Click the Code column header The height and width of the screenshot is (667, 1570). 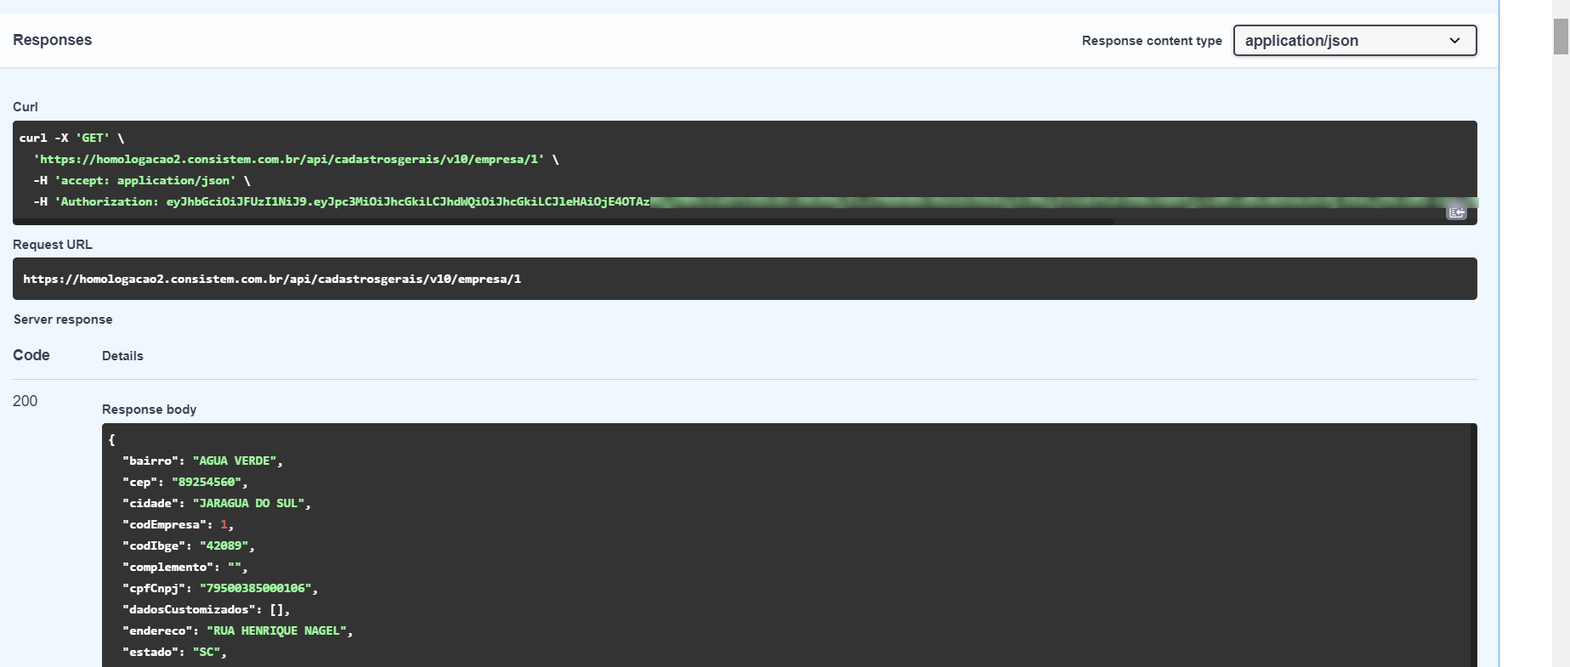(x=31, y=355)
